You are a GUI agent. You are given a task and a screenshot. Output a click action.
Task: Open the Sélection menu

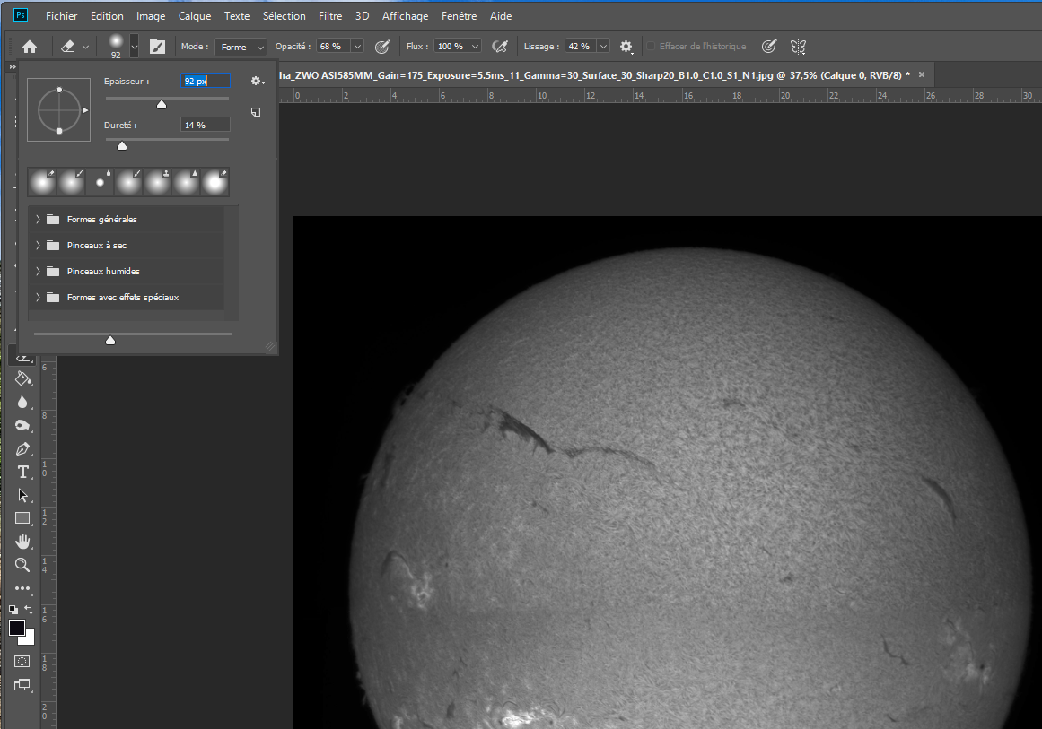[285, 16]
